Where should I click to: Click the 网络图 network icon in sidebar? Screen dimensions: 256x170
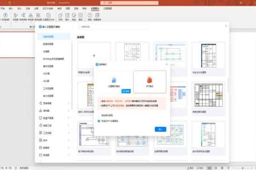point(41,155)
